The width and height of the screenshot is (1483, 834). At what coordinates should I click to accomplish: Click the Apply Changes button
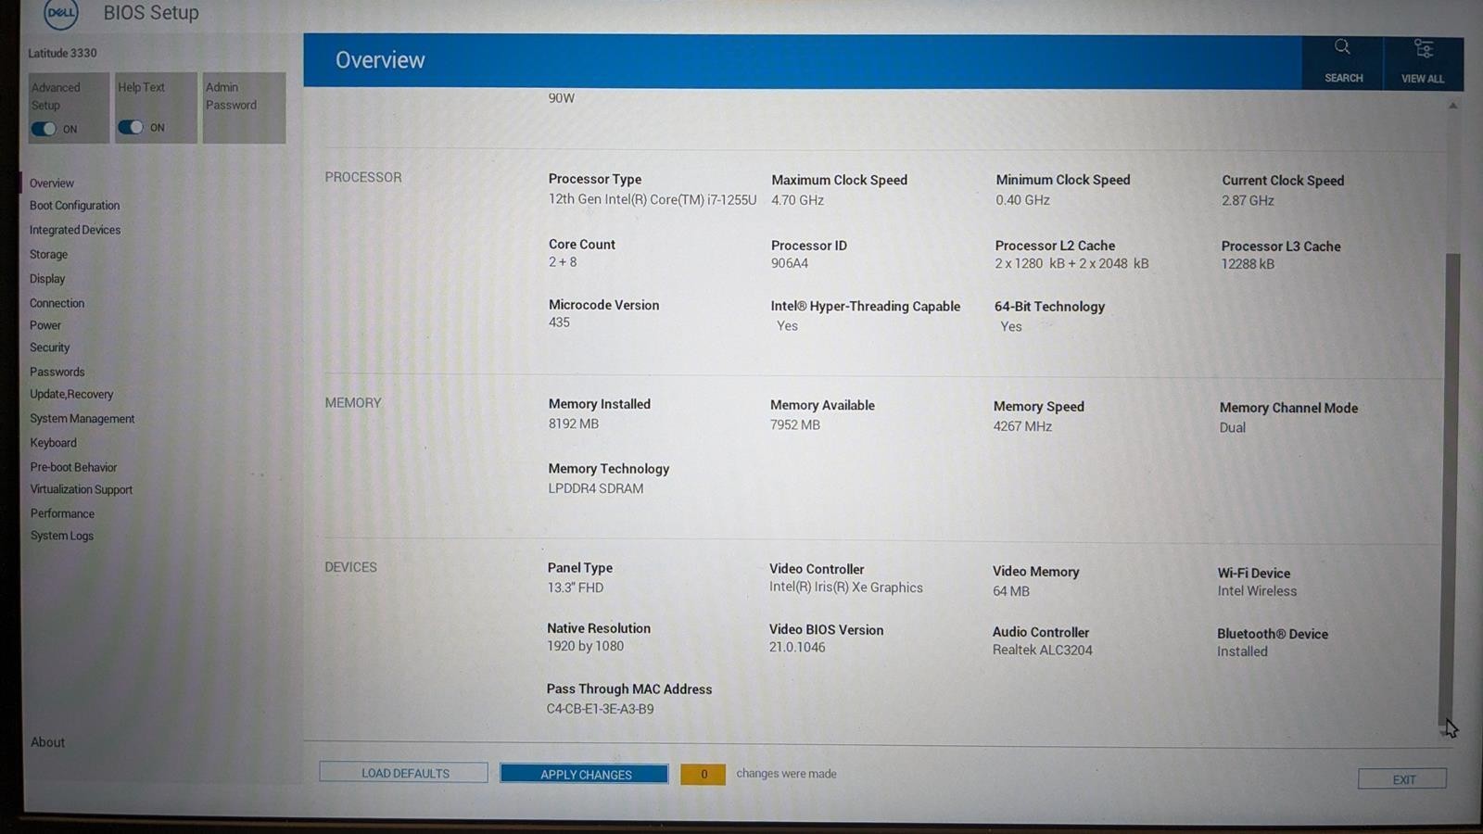coord(584,774)
